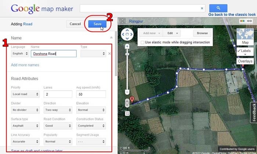The image size is (257, 154).
Task: Open the Feedback tab on the right edge
Action: point(254,113)
